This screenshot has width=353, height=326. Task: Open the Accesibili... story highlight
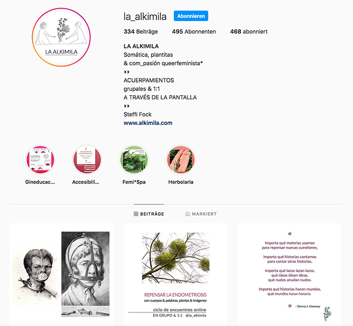tap(87, 160)
